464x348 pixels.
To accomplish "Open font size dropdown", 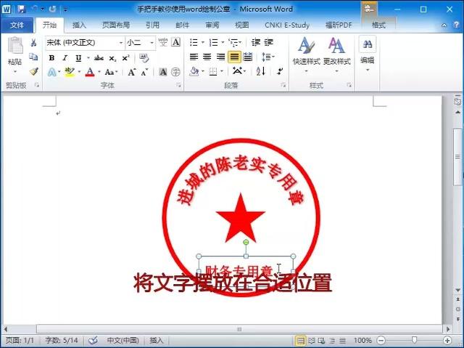I will (152, 43).
